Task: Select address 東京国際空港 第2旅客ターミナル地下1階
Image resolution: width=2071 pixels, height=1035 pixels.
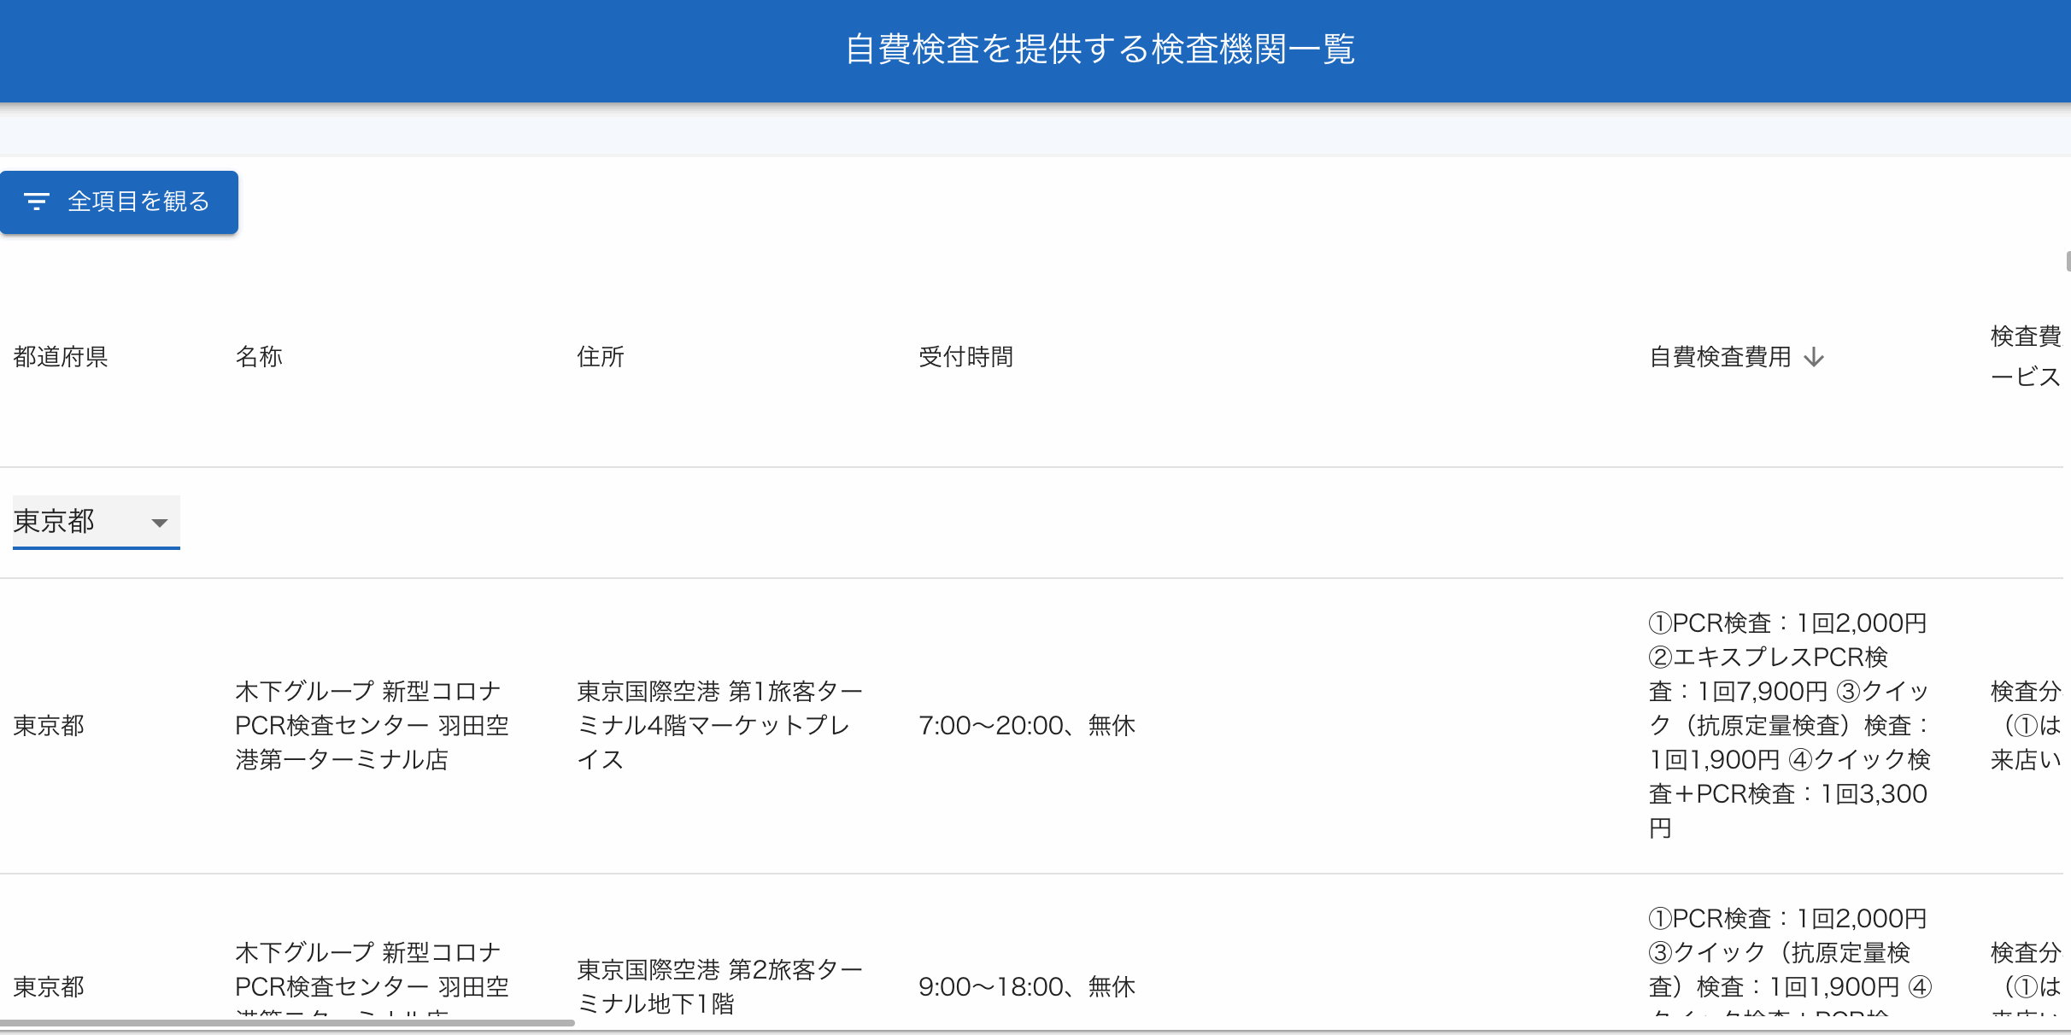Action: [x=719, y=987]
